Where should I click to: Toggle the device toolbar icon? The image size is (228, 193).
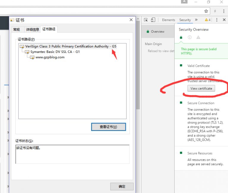pyautogui.click(x=153, y=20)
